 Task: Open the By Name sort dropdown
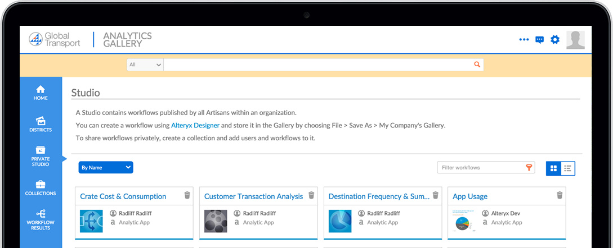pos(106,168)
